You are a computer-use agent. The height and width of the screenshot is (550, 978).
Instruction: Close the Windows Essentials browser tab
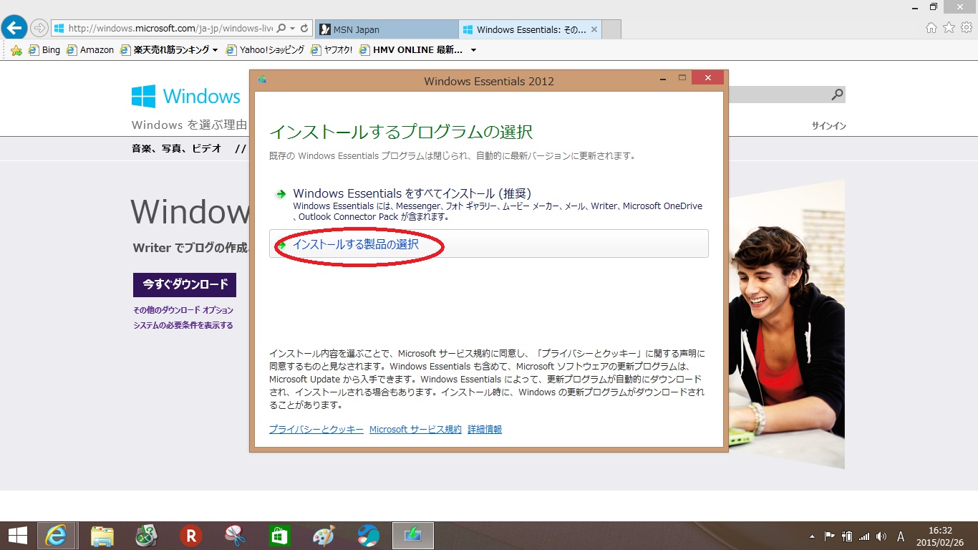click(x=594, y=29)
